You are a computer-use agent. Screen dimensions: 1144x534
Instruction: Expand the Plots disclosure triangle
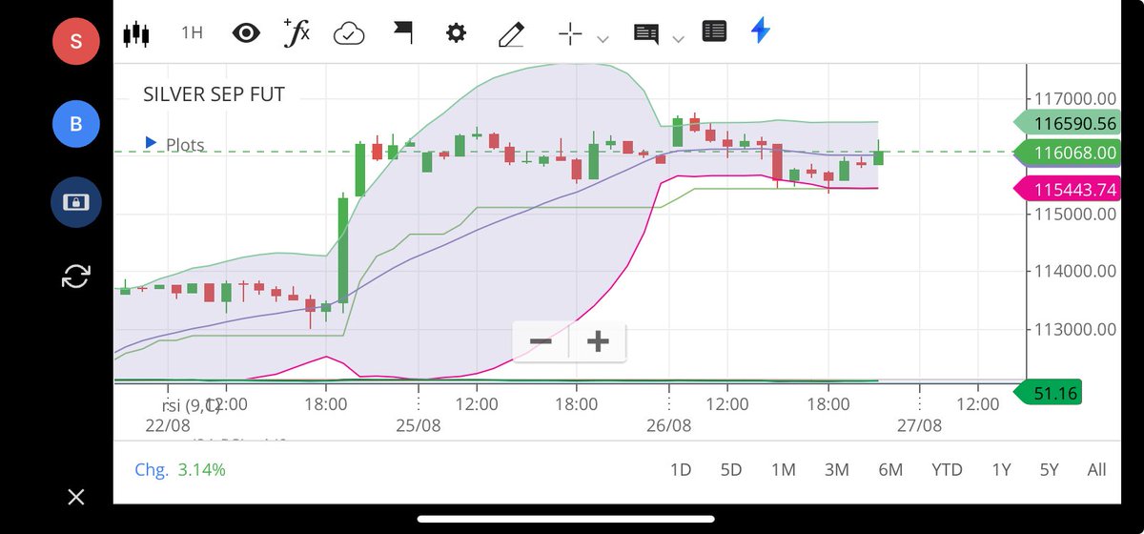point(151,143)
